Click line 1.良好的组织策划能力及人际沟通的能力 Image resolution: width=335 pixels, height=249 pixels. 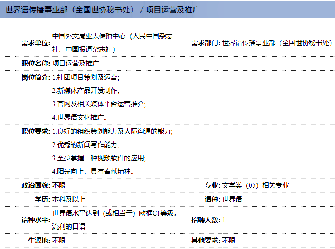pos(113,131)
